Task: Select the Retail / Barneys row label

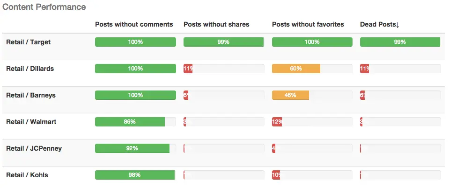Action: coord(31,95)
